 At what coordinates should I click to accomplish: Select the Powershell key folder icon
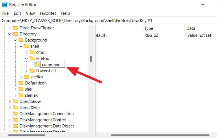point(32,71)
